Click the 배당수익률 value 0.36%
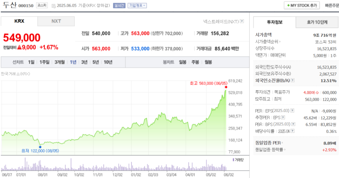The height and width of the screenshot is (178, 339). [331, 131]
